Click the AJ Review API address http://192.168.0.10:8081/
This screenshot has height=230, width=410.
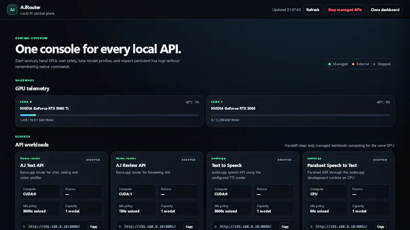pyautogui.click(x=150, y=226)
